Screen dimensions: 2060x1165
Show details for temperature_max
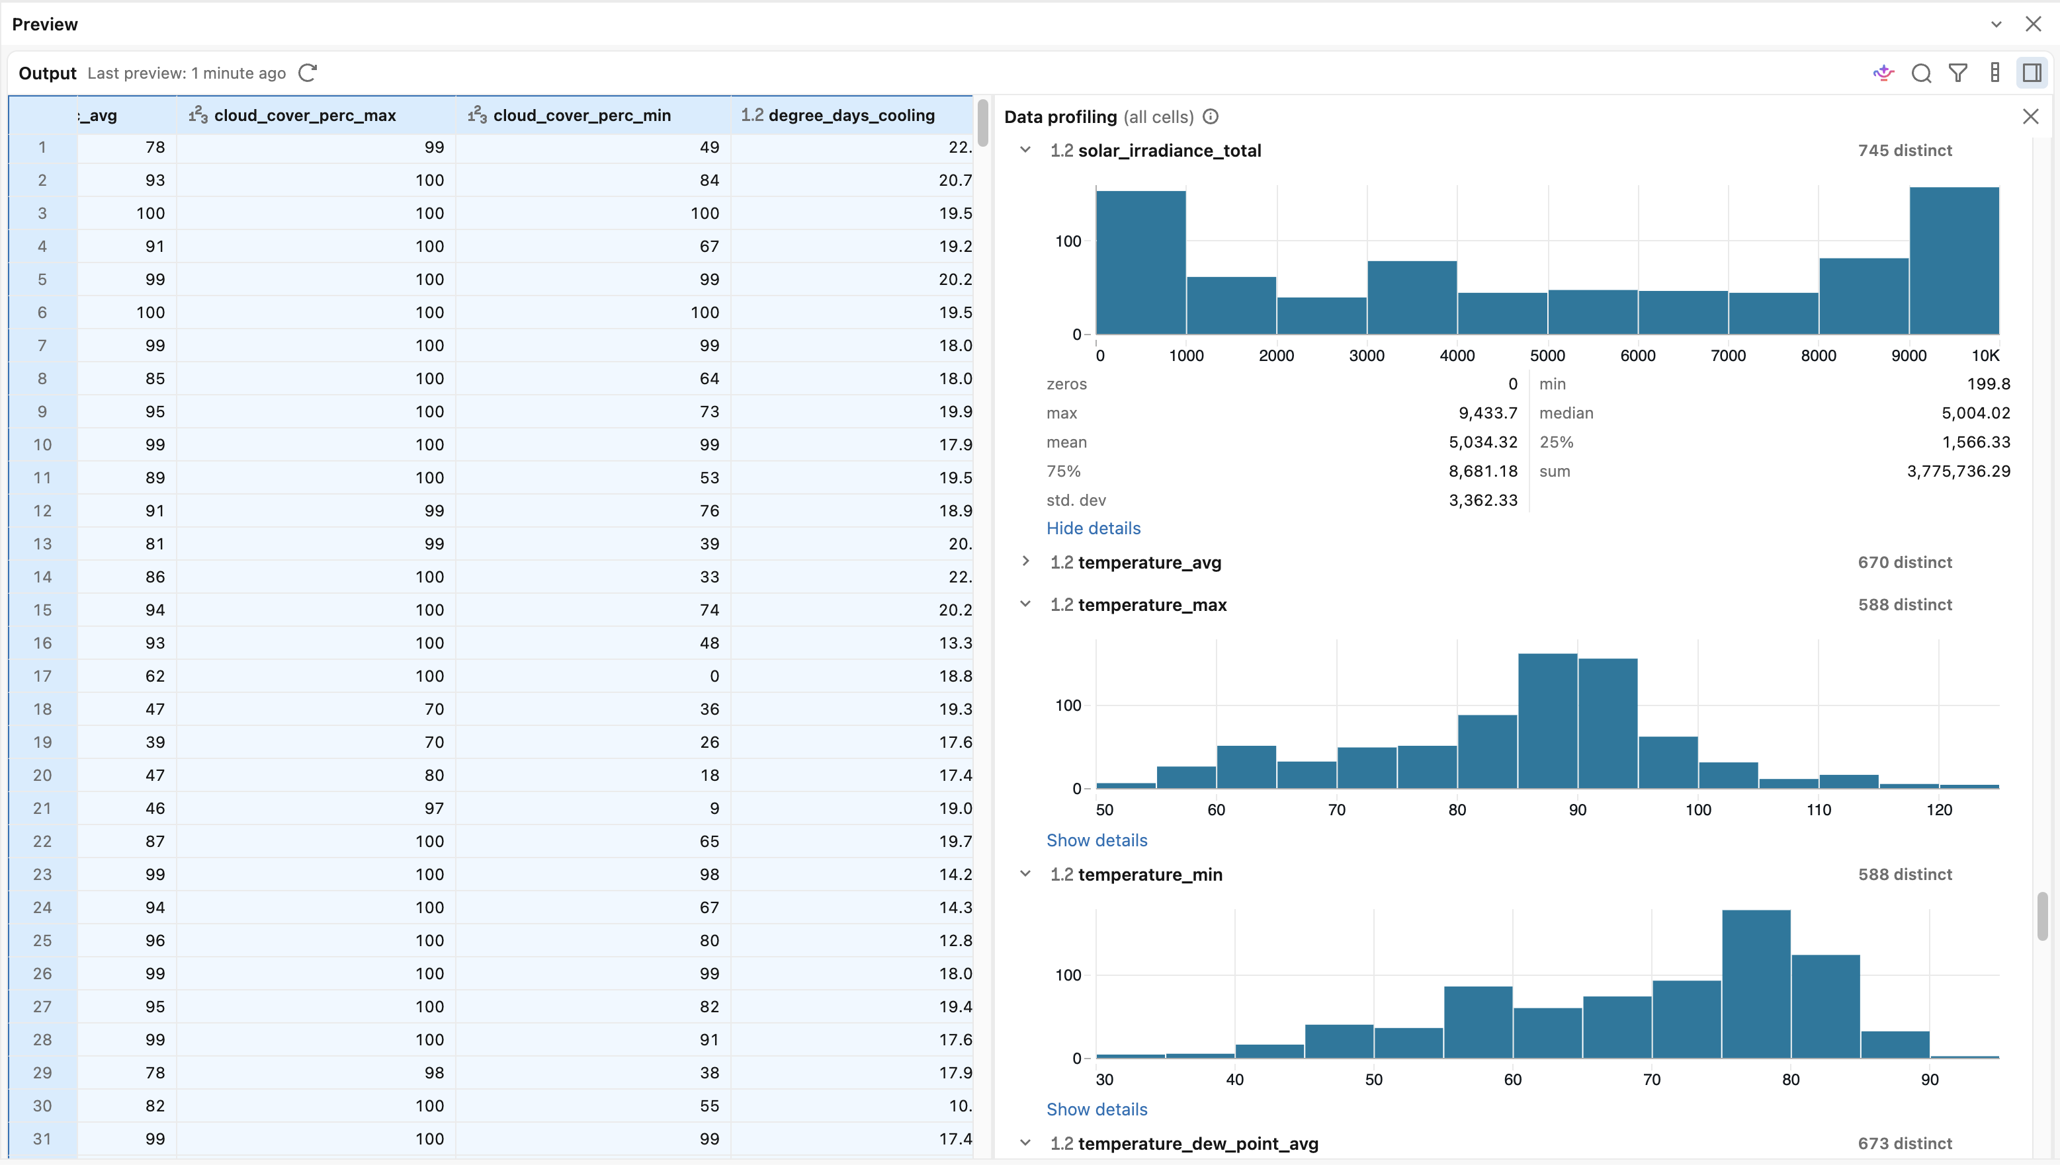point(1096,840)
